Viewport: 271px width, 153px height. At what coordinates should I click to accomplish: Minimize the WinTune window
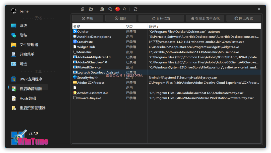251,9
